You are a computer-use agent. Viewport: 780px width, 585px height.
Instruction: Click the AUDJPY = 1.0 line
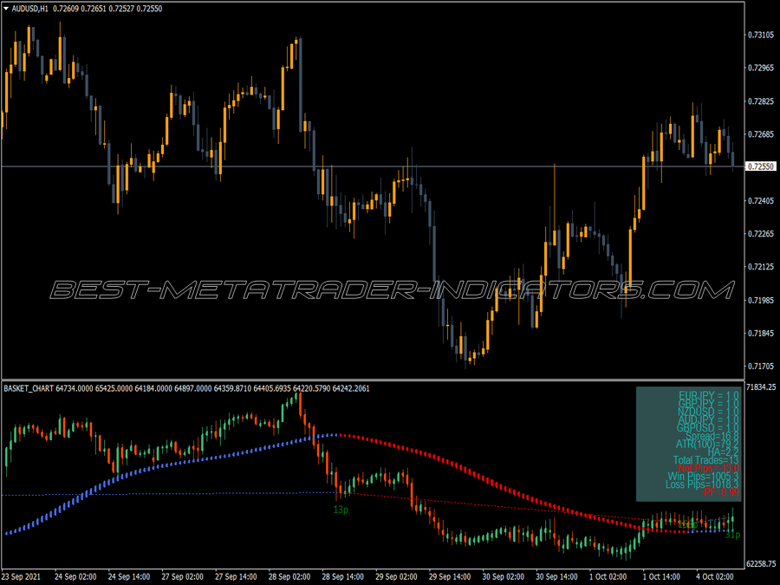point(709,419)
